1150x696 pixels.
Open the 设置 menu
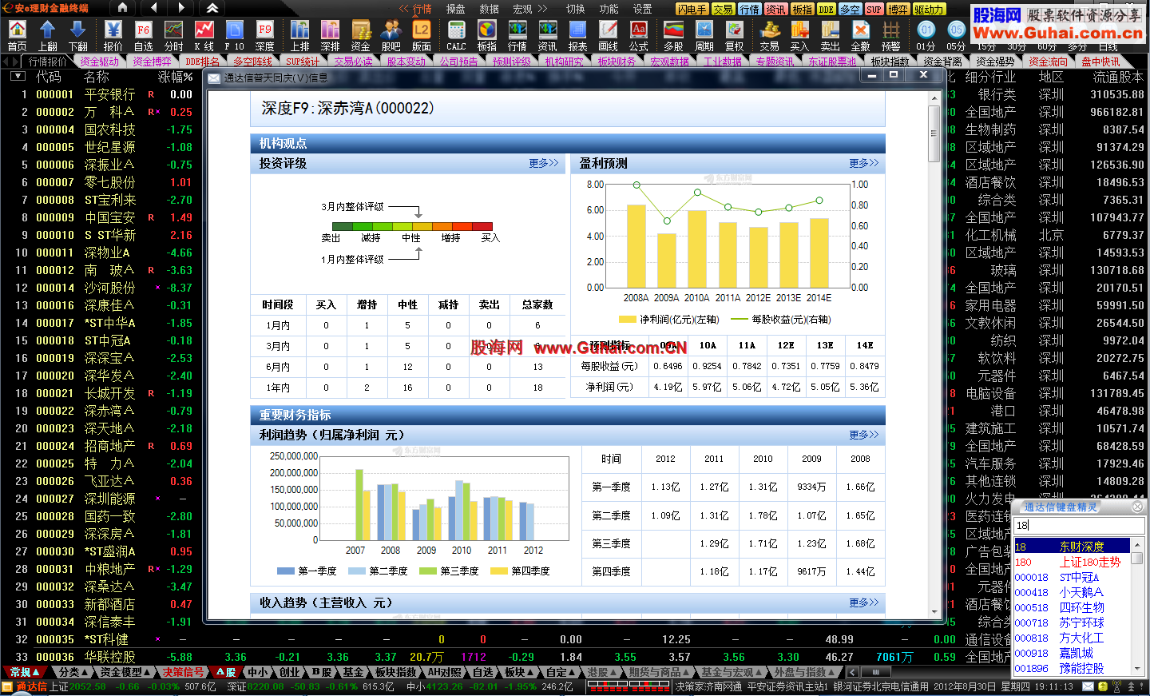pos(642,9)
